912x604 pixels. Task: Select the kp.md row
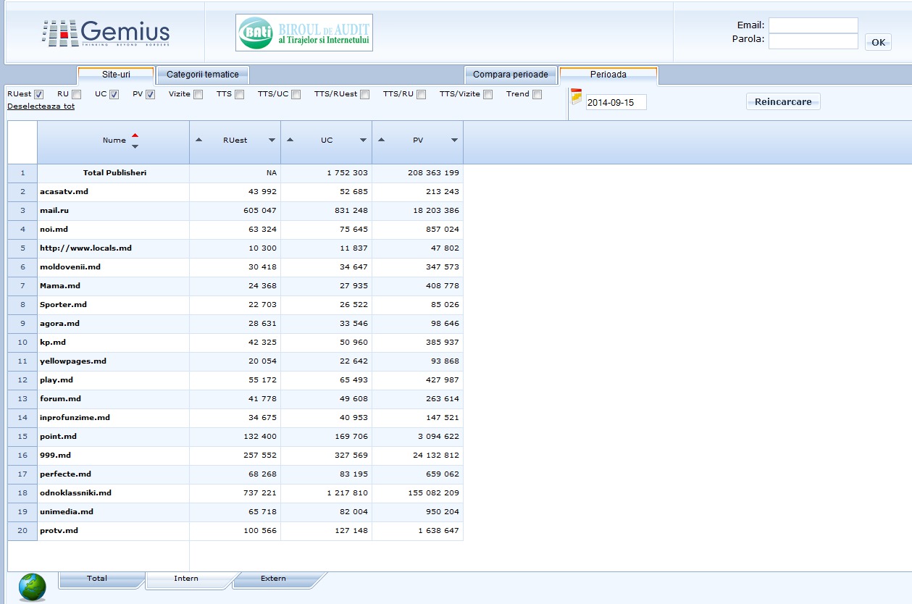[x=235, y=343]
